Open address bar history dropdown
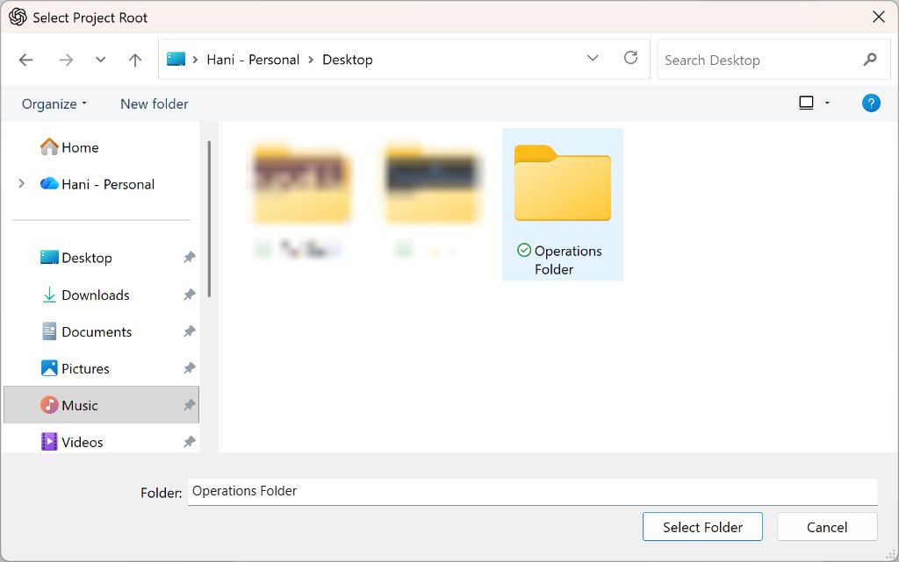 coord(593,58)
